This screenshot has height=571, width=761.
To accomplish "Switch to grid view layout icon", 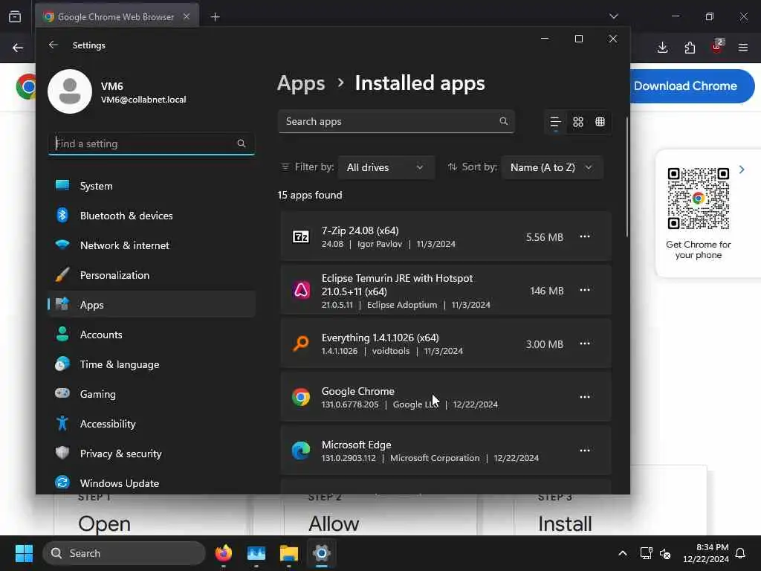I will (578, 122).
